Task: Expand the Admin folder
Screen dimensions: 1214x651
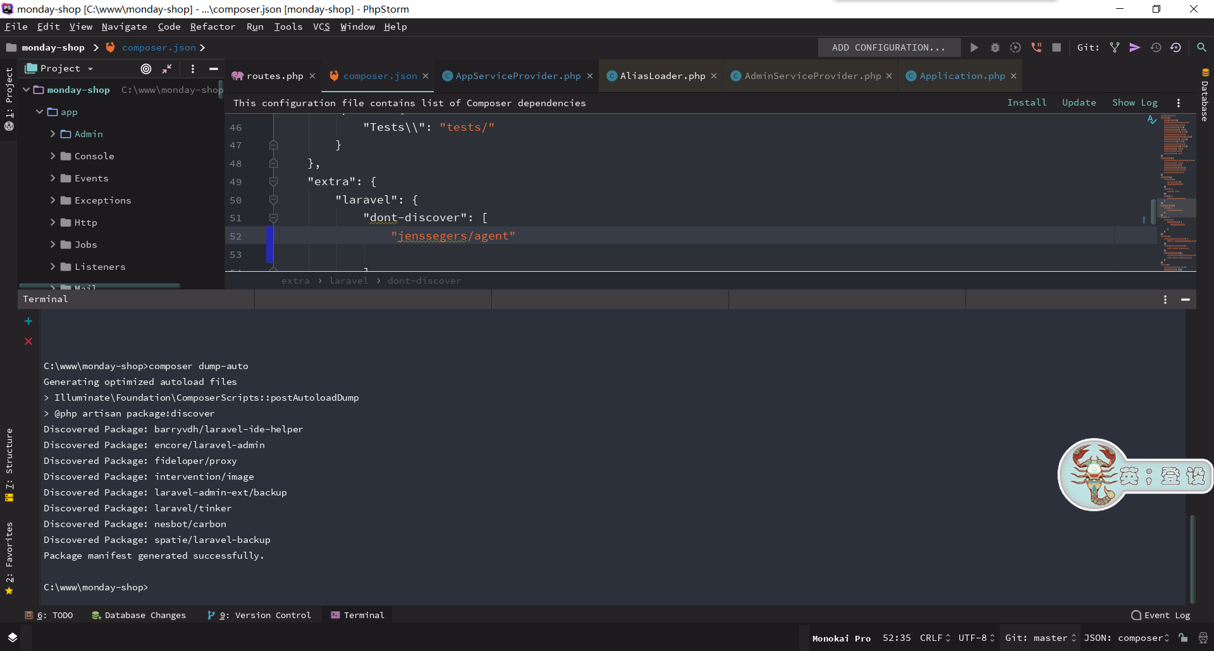Action: [53, 134]
